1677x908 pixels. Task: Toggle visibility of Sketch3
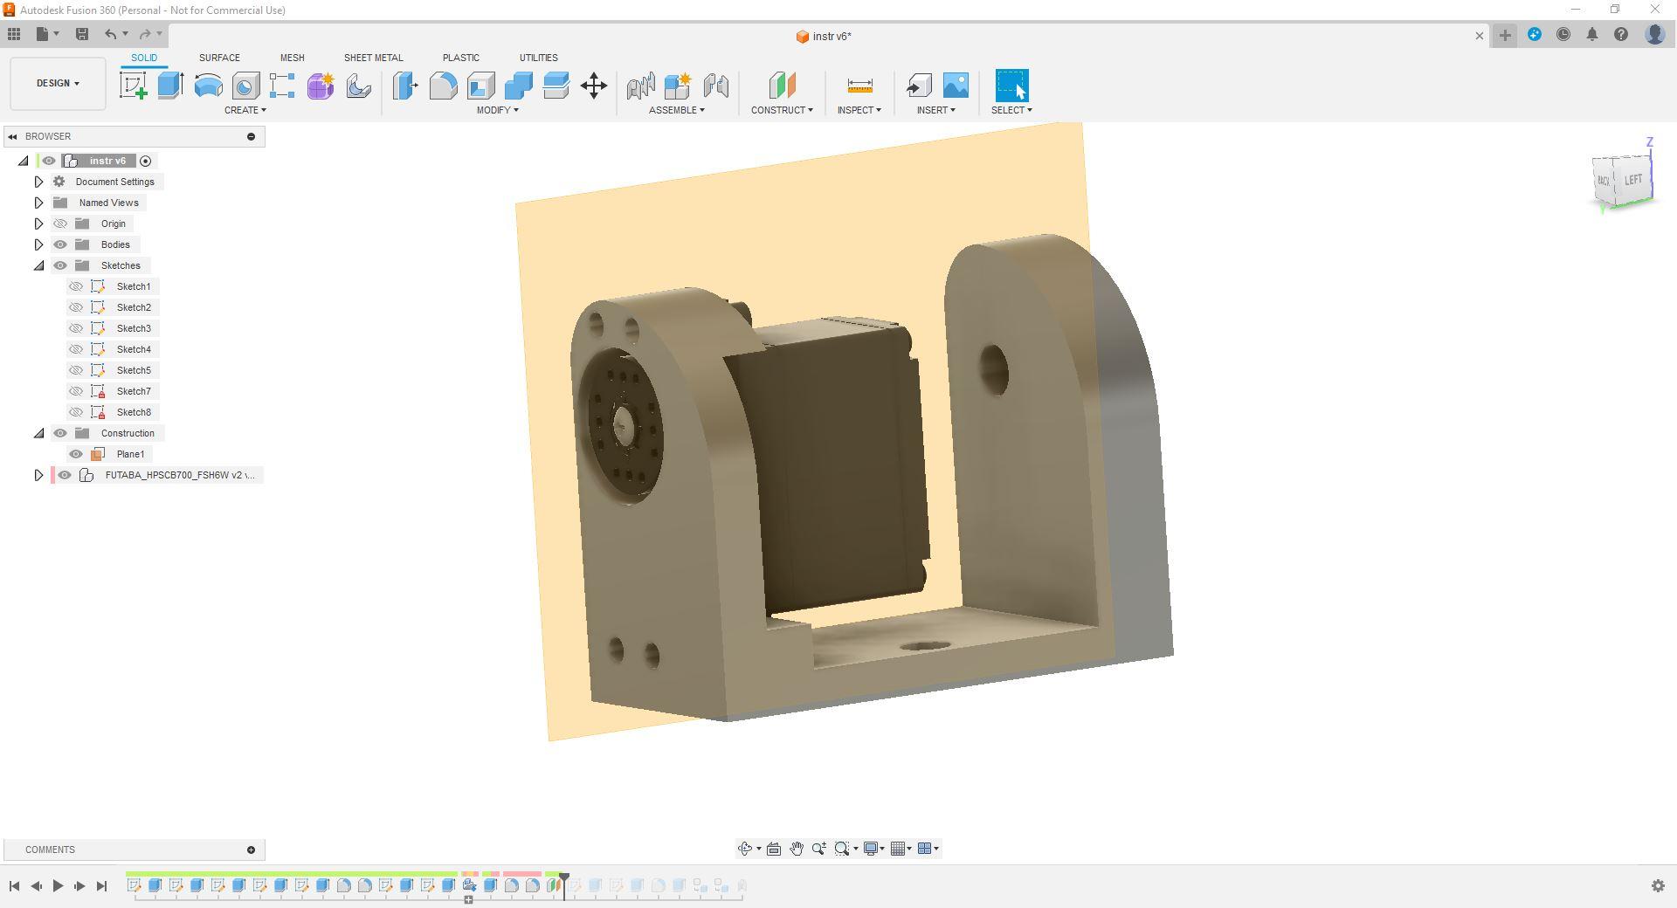(76, 328)
